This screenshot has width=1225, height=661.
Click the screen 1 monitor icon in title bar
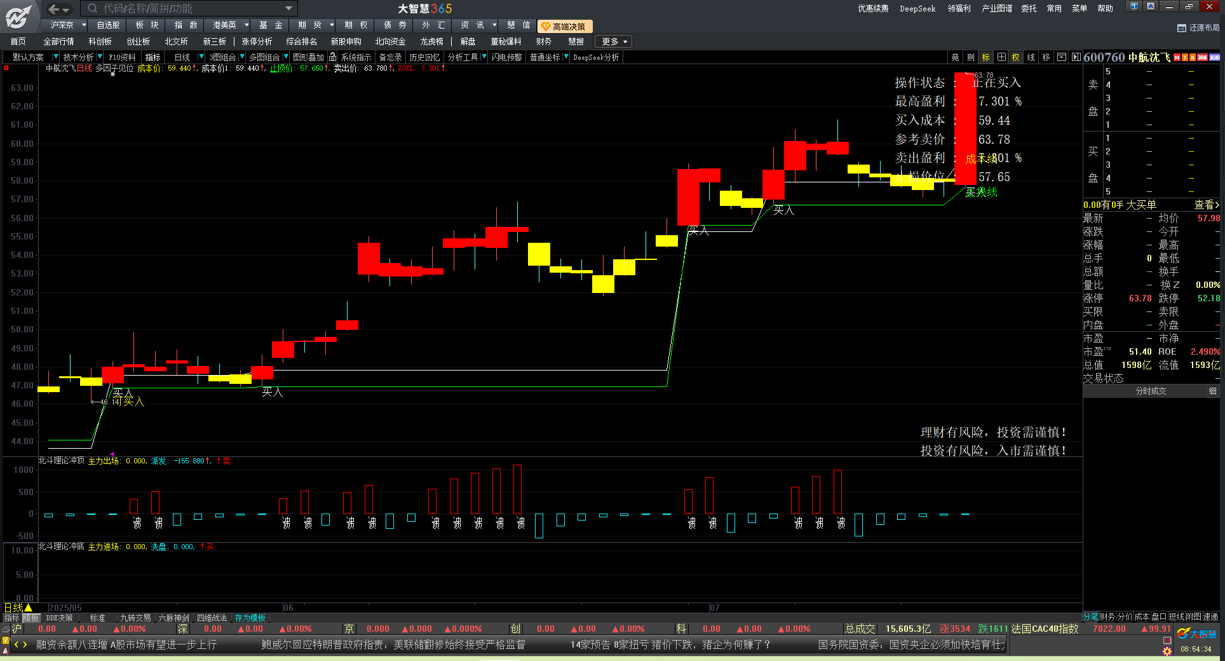coord(1134,6)
